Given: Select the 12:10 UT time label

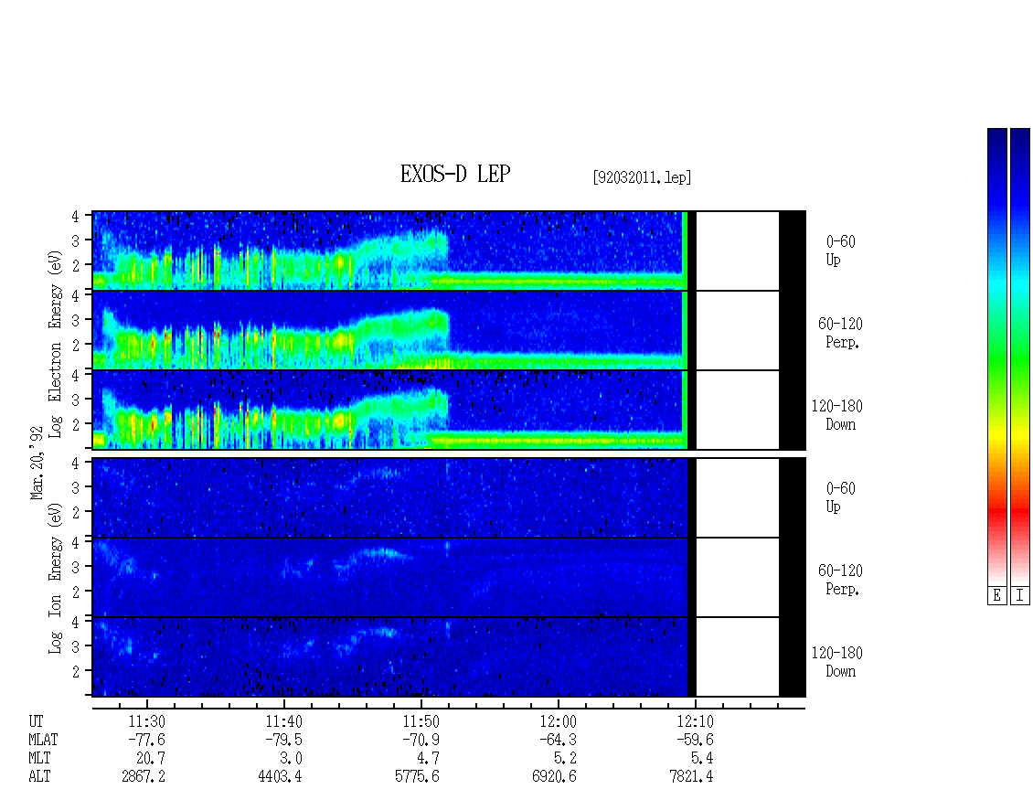Looking at the screenshot, I should coord(695,721).
